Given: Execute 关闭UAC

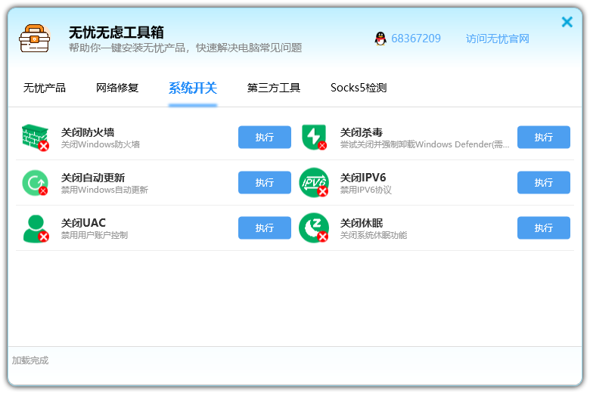Looking at the screenshot, I should (x=265, y=228).
